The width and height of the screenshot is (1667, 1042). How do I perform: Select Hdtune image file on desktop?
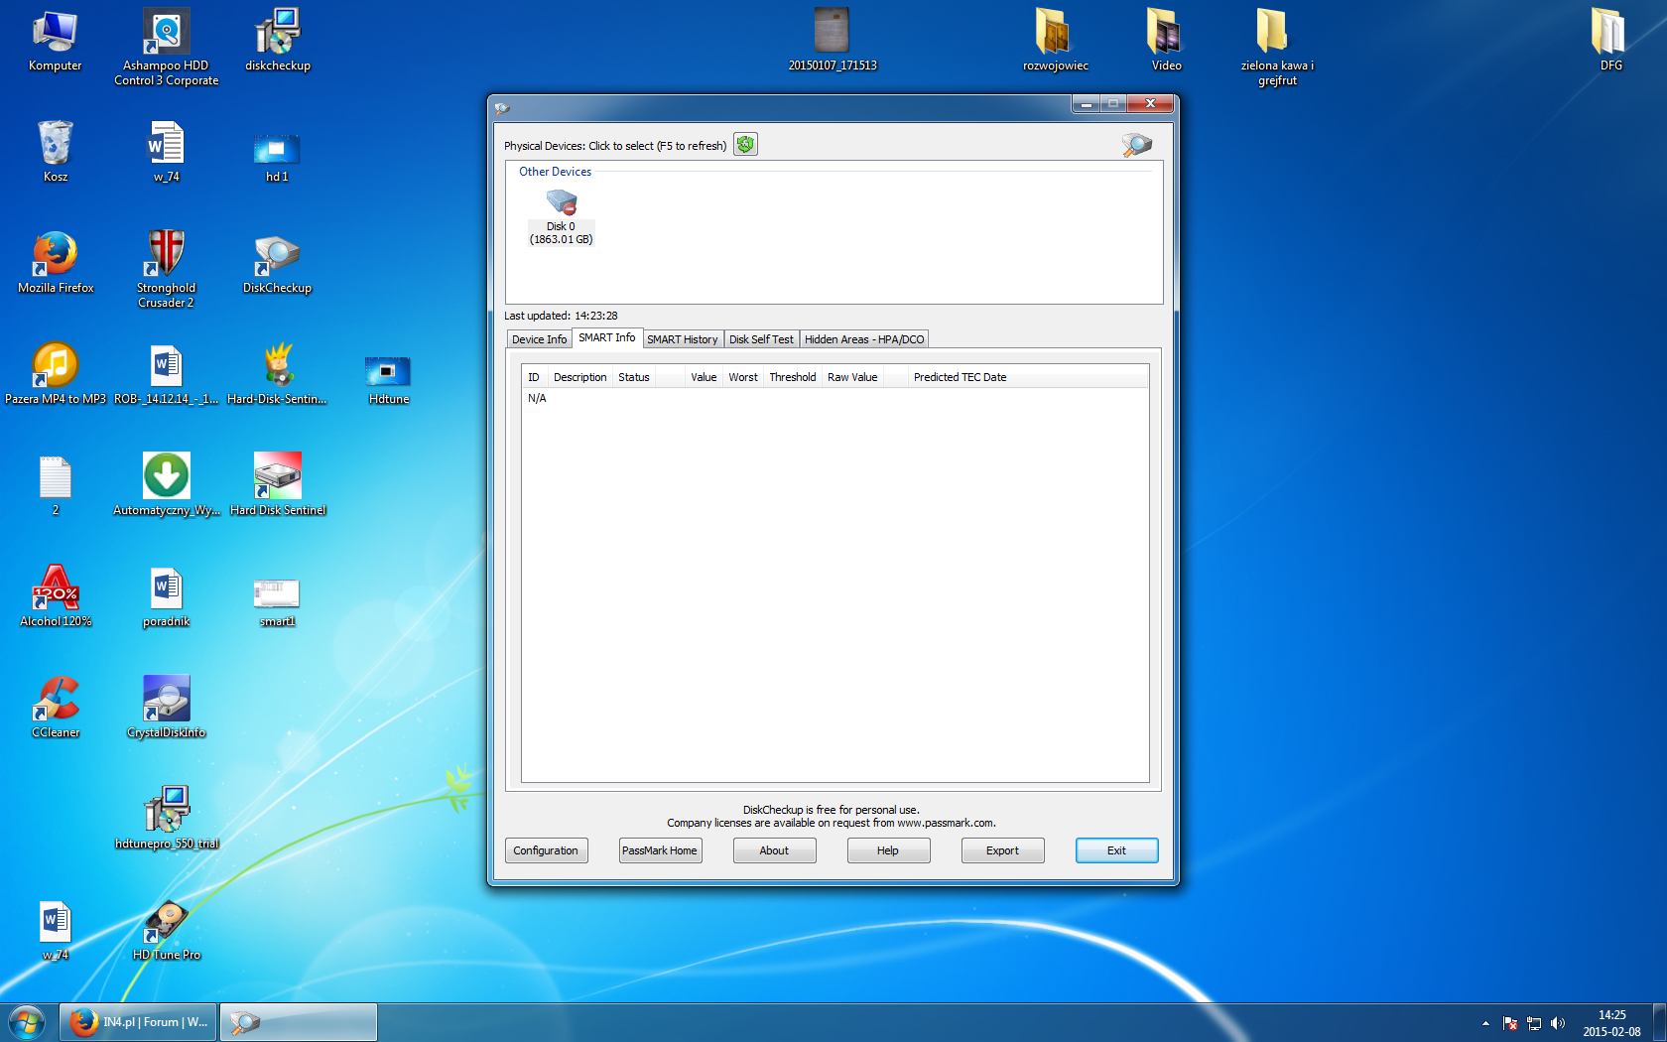click(389, 379)
